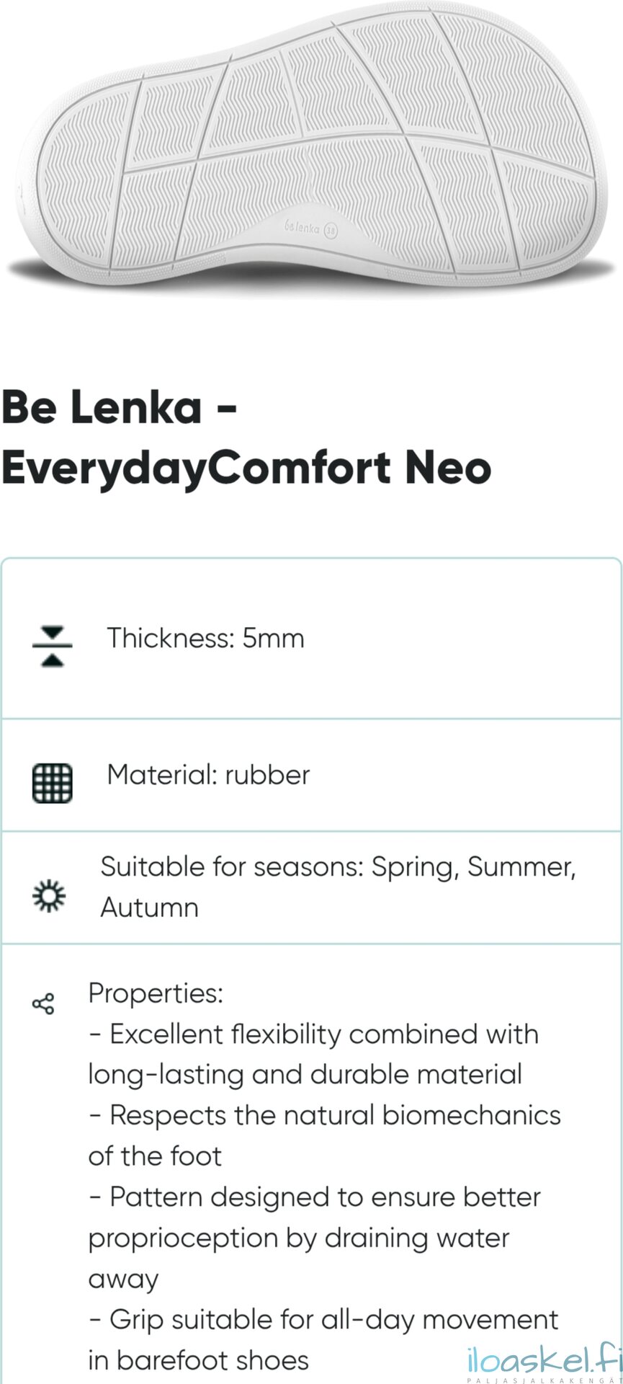623x1384 pixels.
Task: Select the Thickness: 5mm row
Action: point(311,639)
